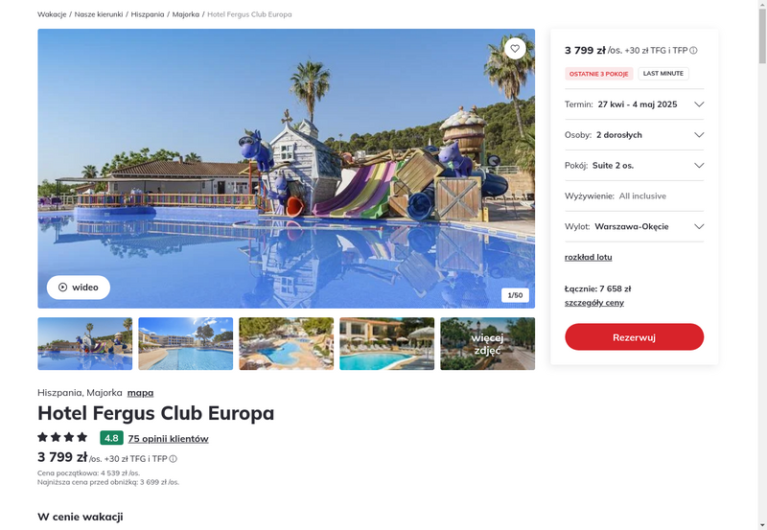Open Majorka breadcrumb link

(186, 14)
